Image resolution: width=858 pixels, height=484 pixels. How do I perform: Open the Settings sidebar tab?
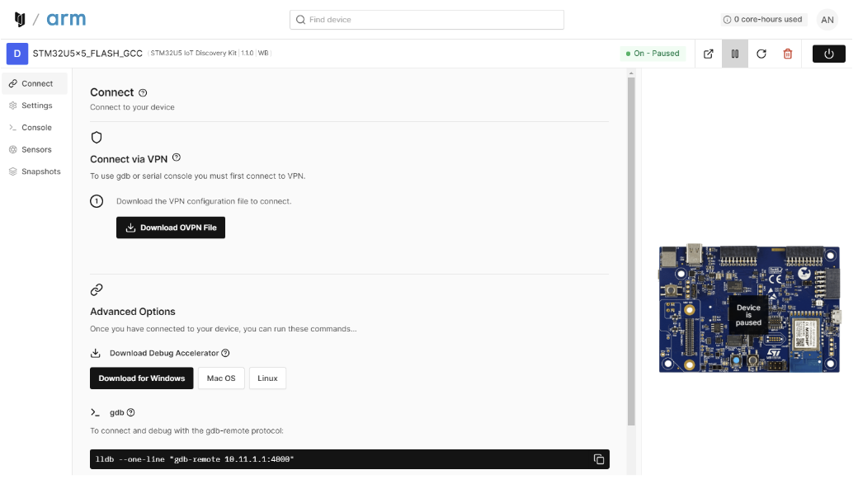point(35,106)
